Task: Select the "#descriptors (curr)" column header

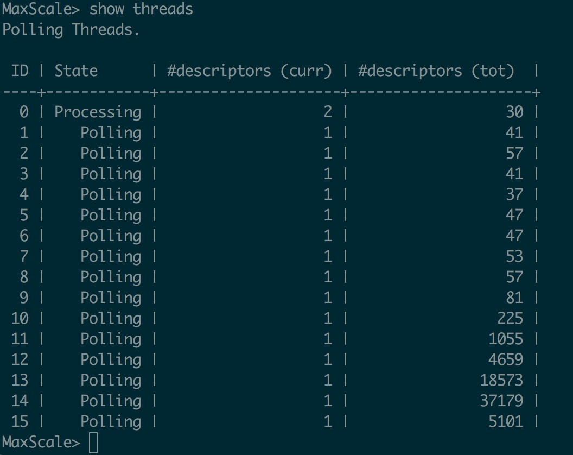Action: pyautogui.click(x=249, y=71)
